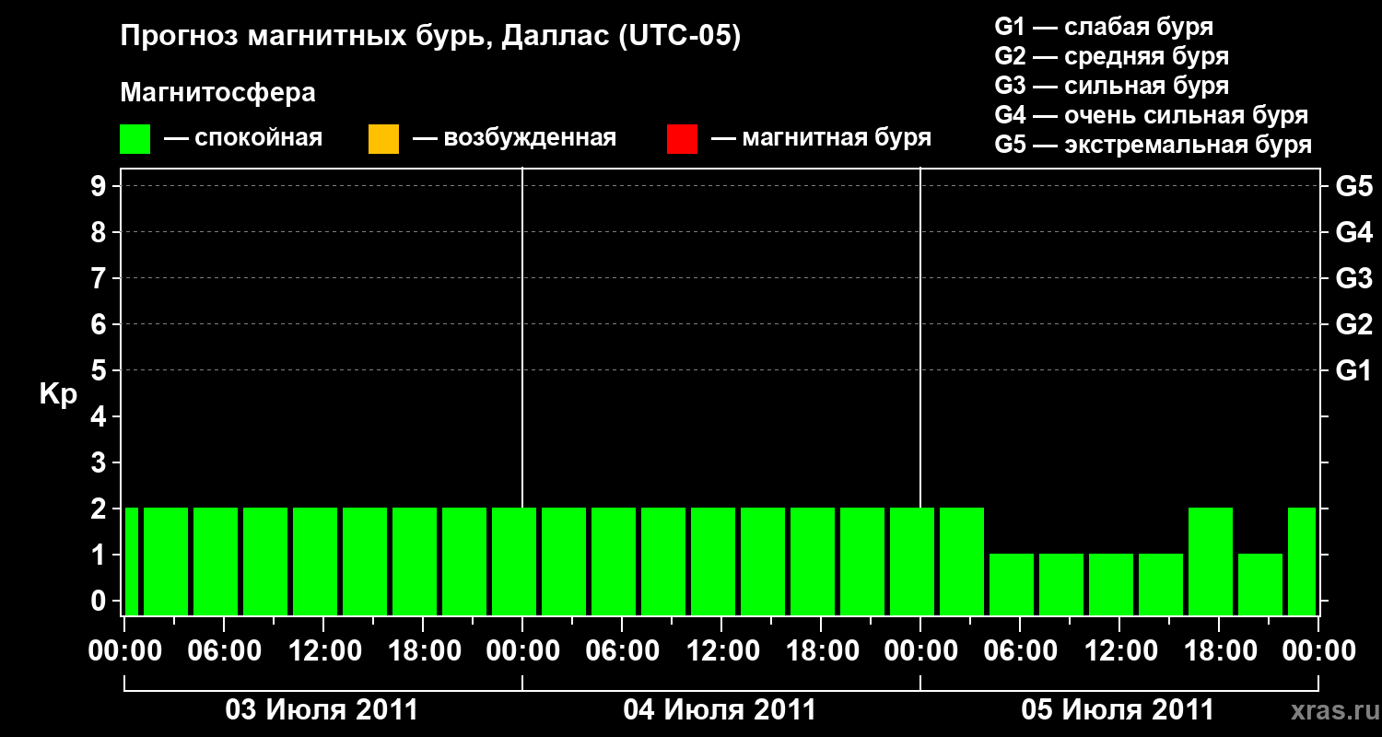
Task: Click the 18:00 time label for 03 Июля
Action: click(x=423, y=651)
